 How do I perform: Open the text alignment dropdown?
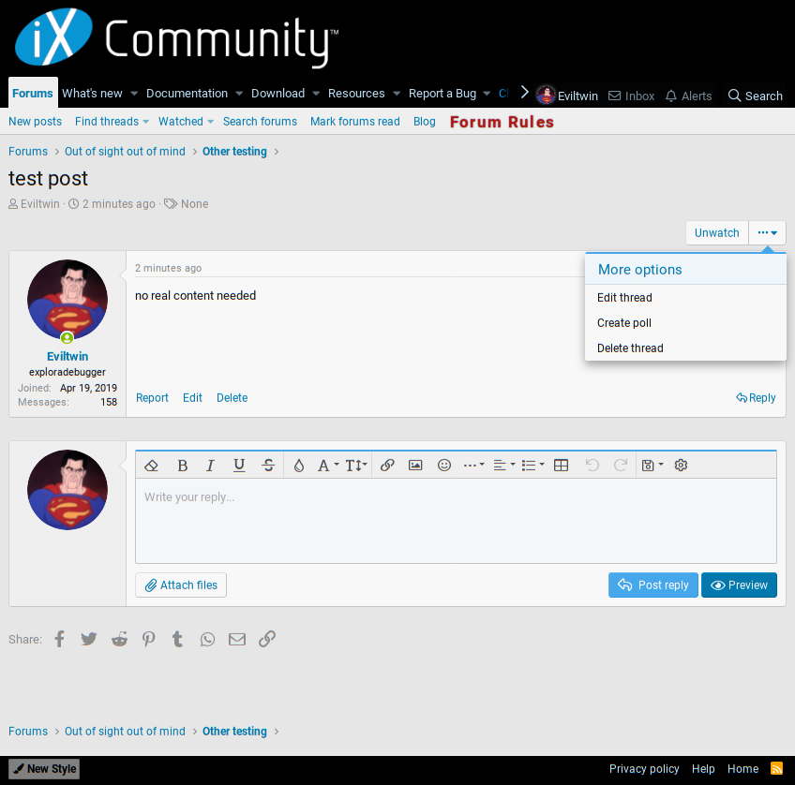[504, 465]
